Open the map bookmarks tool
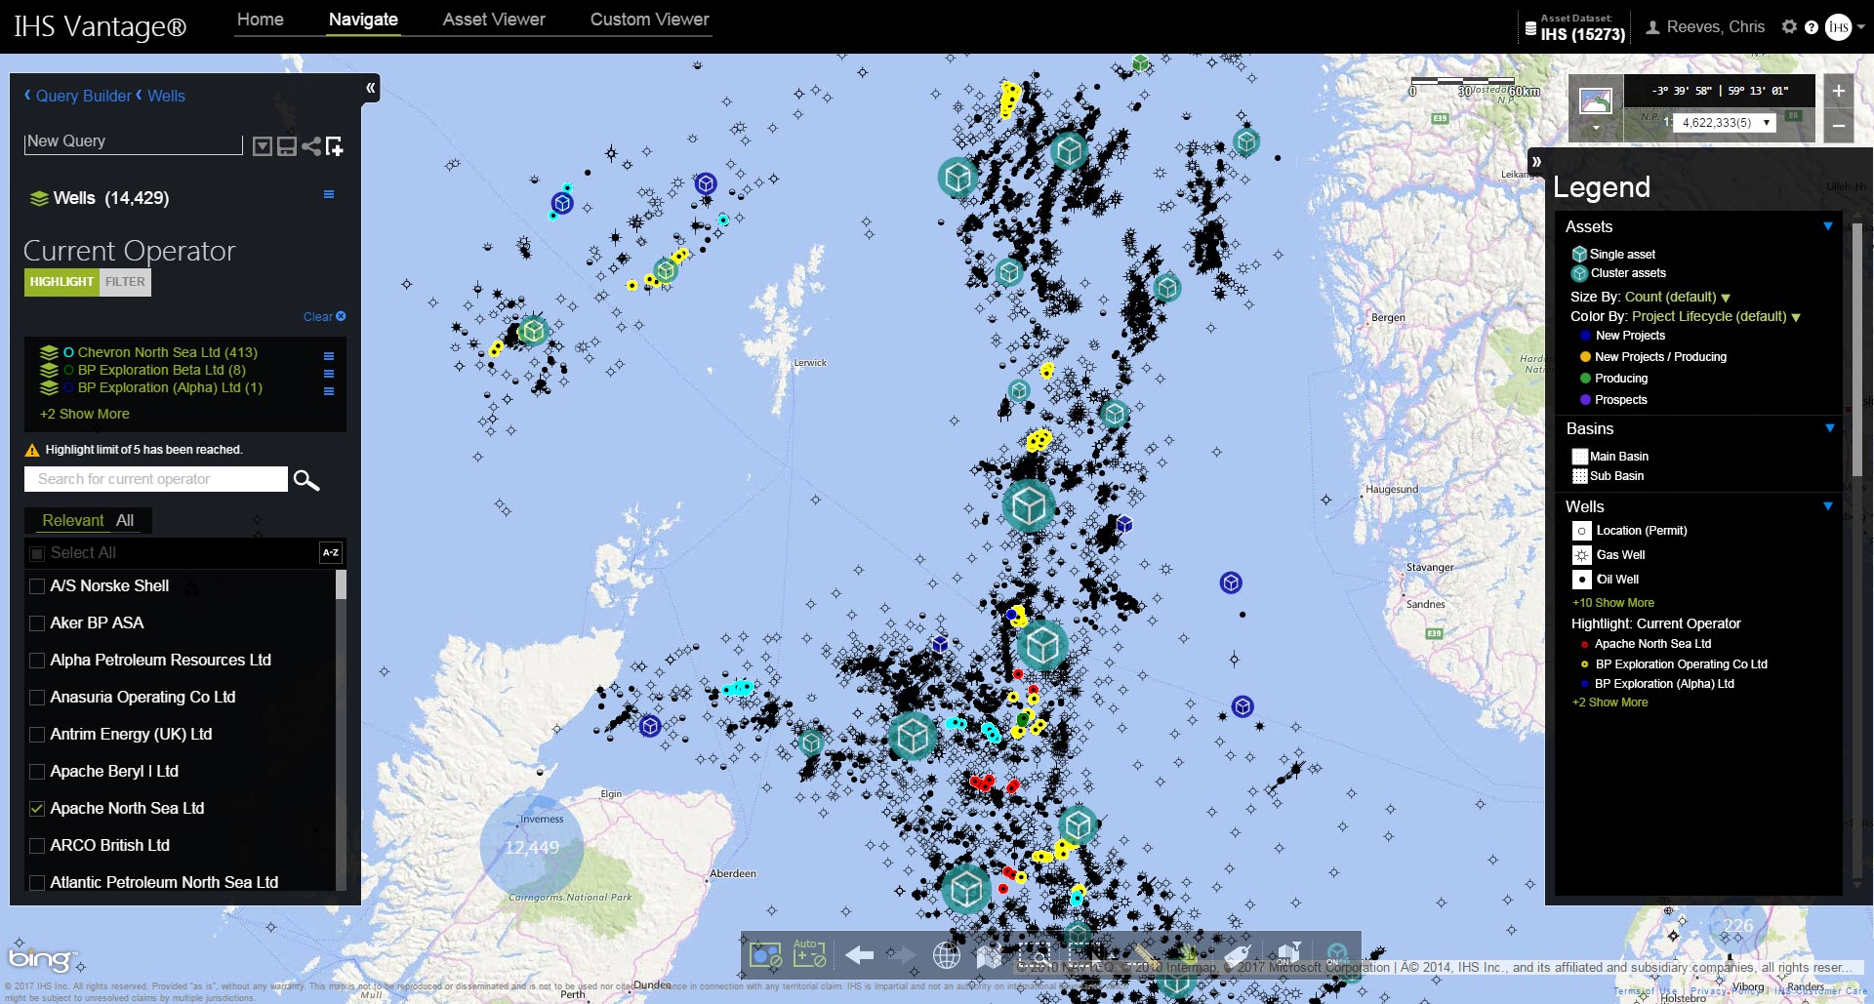Screen dimensions: 1874x1004 point(989,955)
